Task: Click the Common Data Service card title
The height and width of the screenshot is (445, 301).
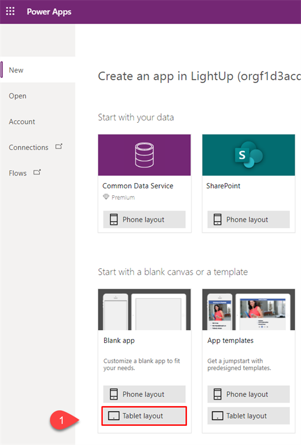Action: pos(138,186)
